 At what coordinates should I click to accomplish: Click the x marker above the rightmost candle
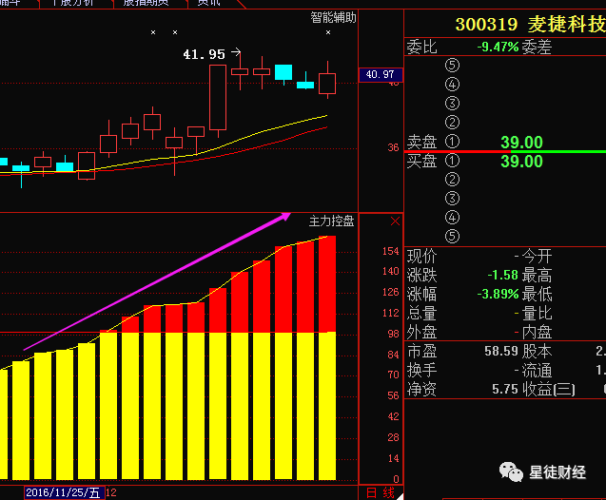327,32
